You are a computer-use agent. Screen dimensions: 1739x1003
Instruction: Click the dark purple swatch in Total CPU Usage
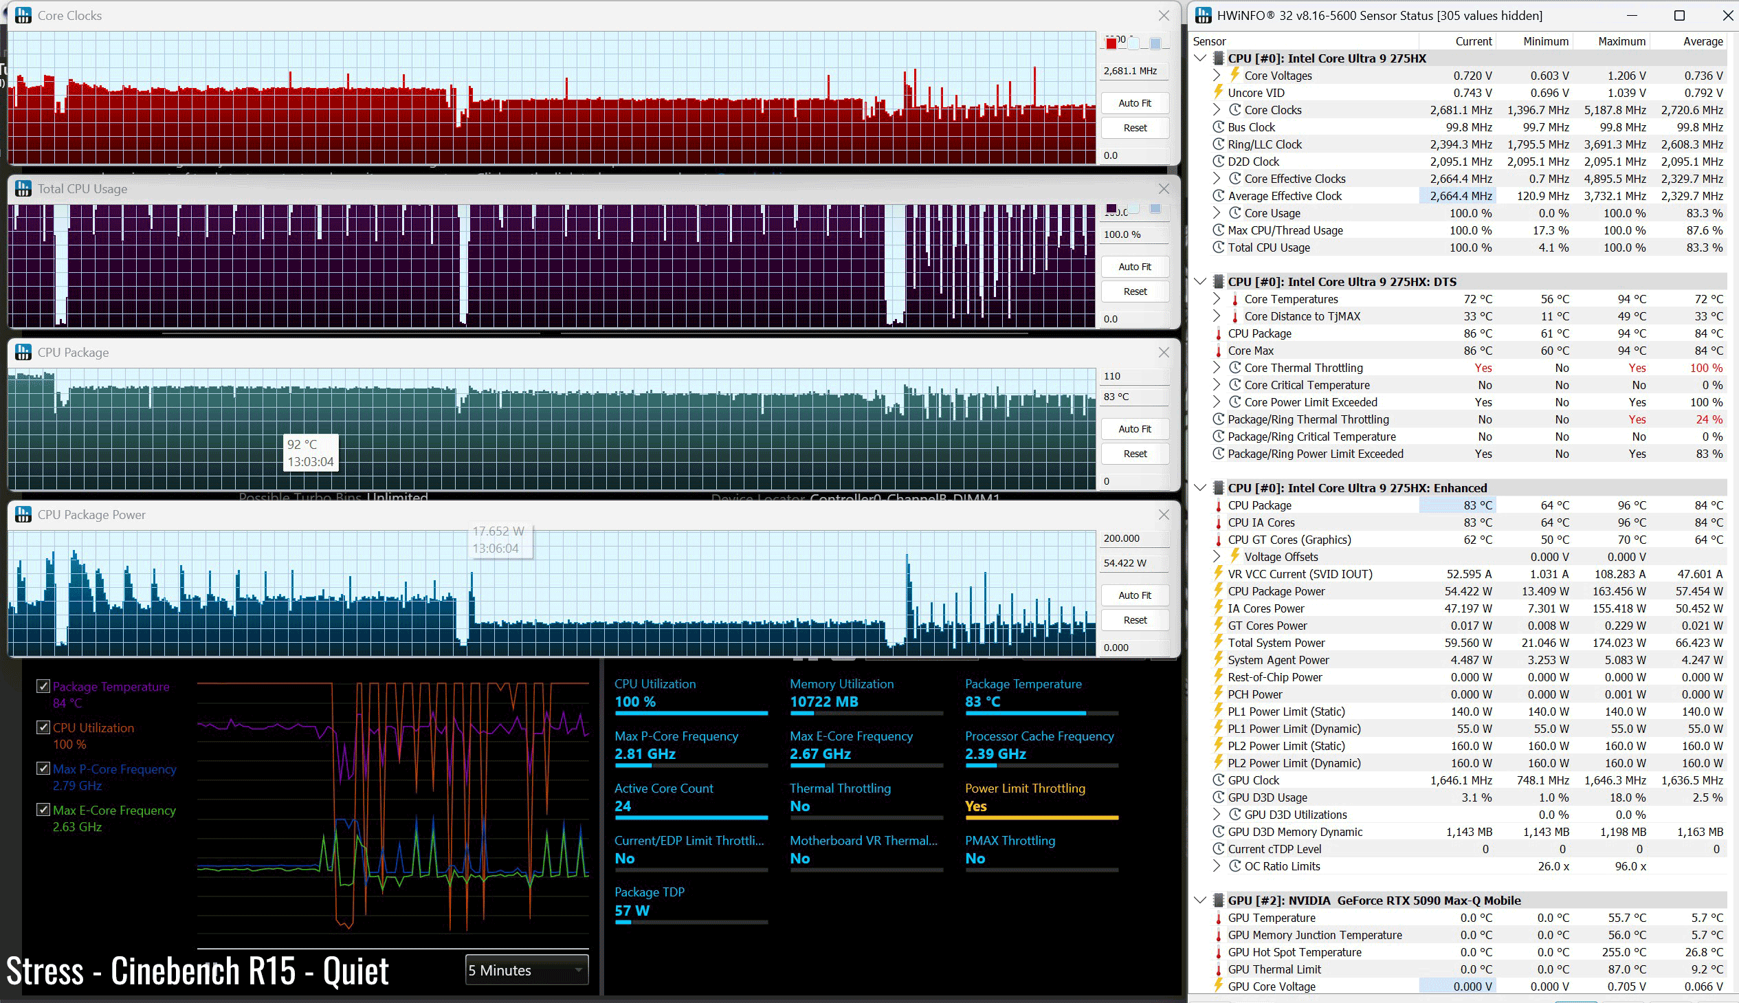tap(1111, 209)
